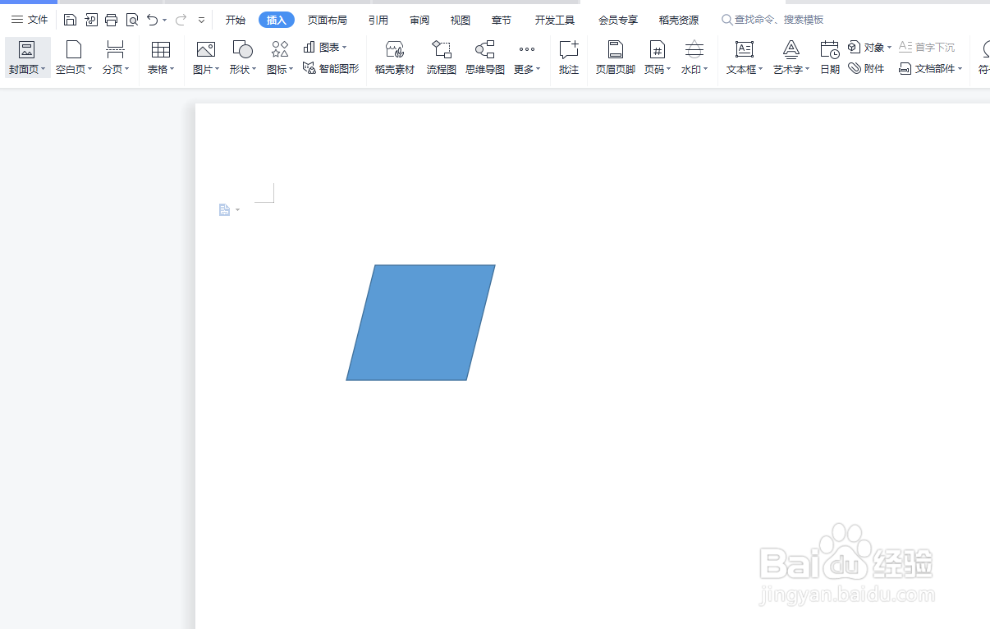Click the export to PDF icon

click(91, 20)
